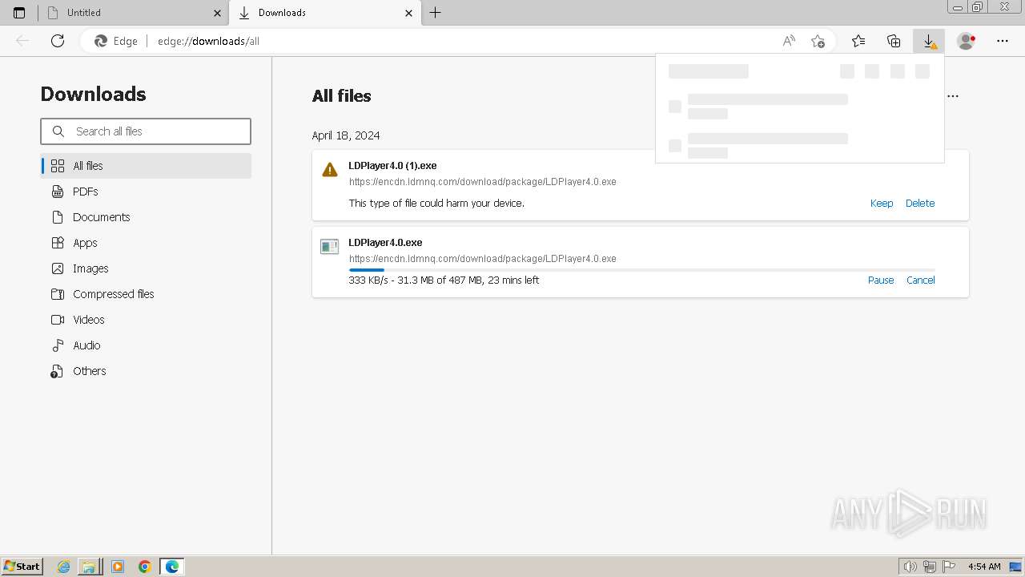Open File Explorer from taskbar

[x=89, y=567]
